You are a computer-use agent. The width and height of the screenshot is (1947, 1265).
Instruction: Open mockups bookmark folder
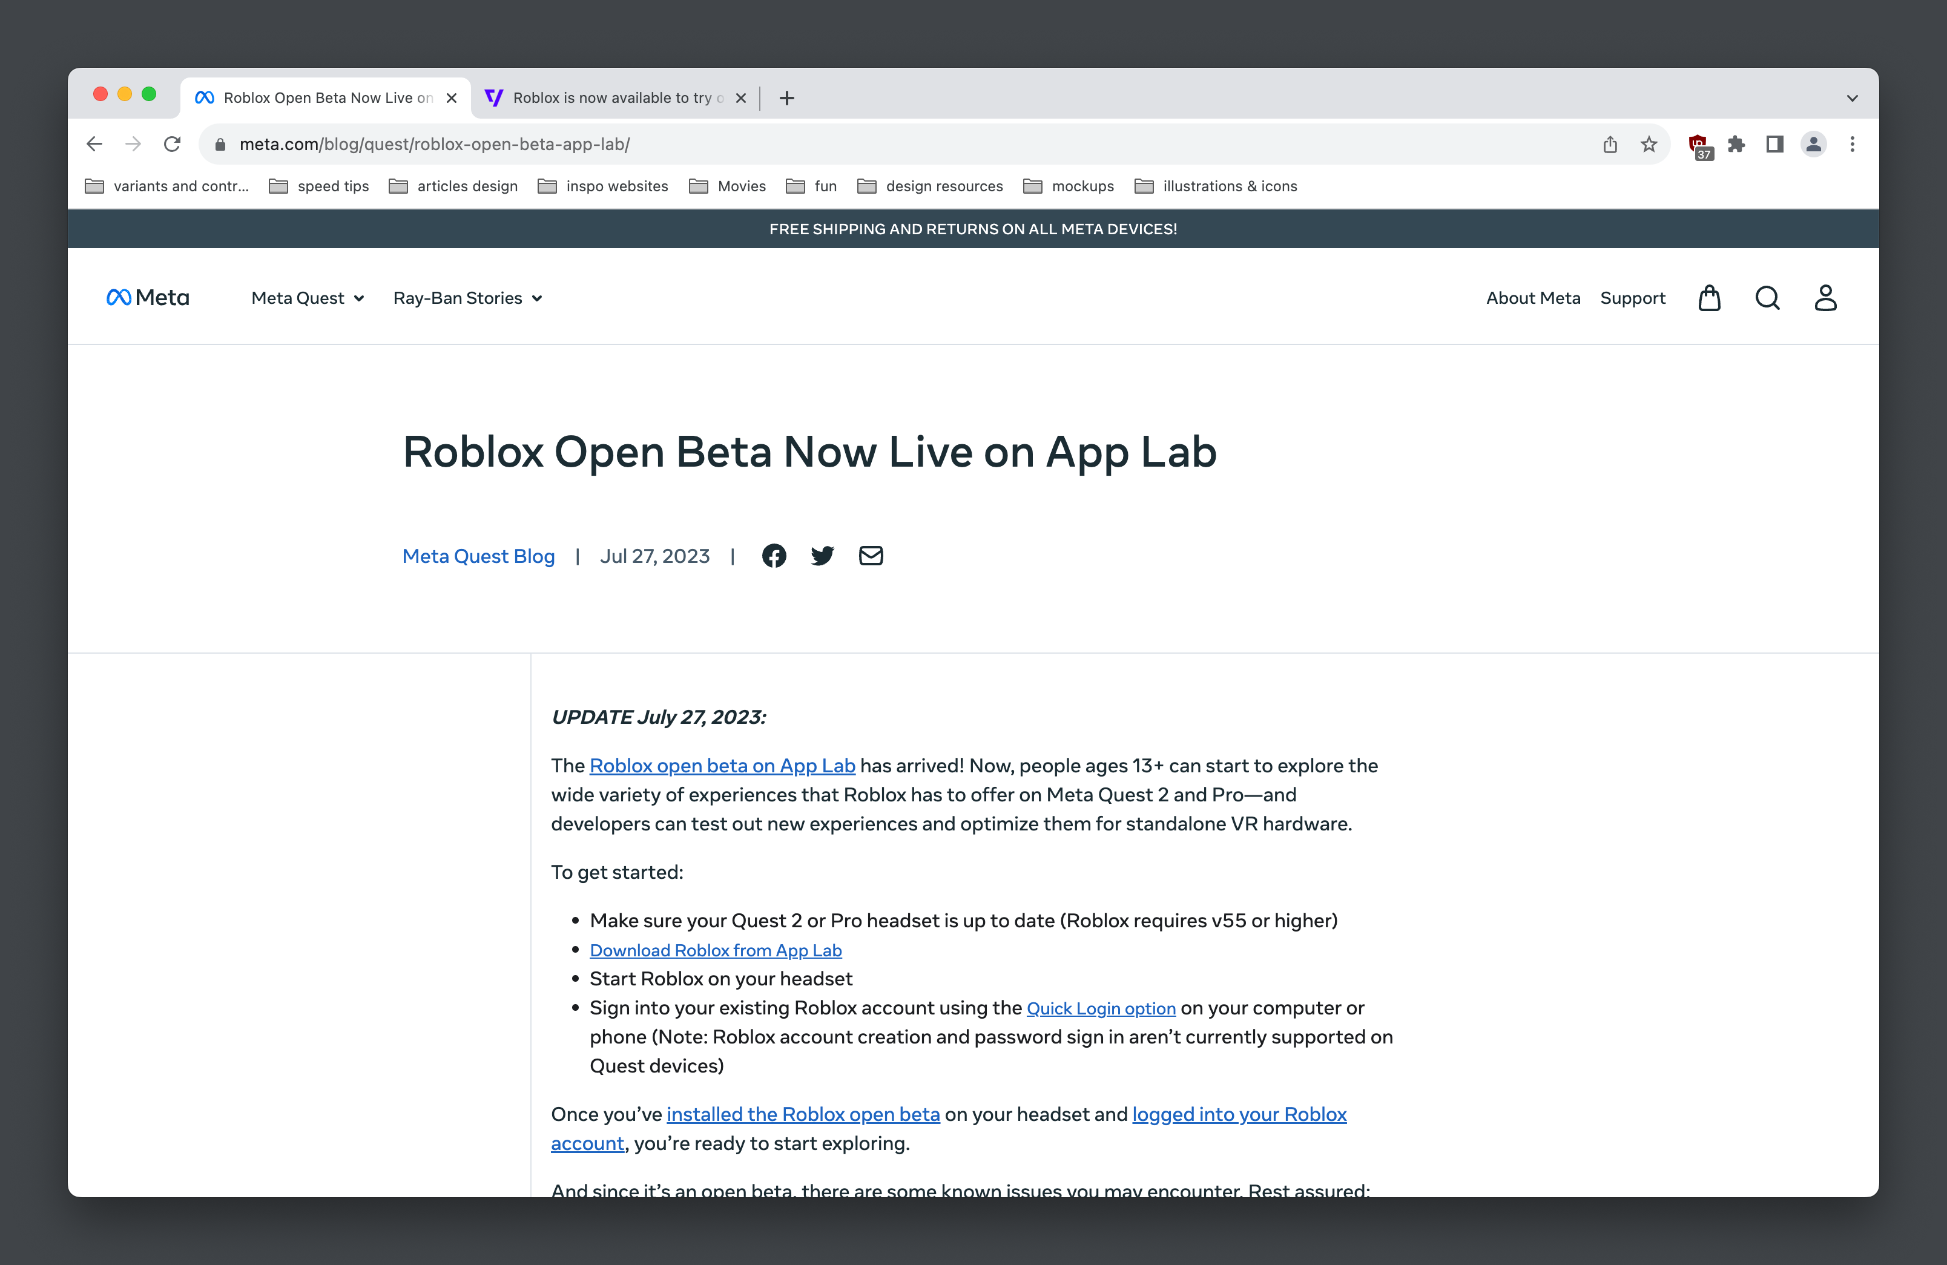1069,186
